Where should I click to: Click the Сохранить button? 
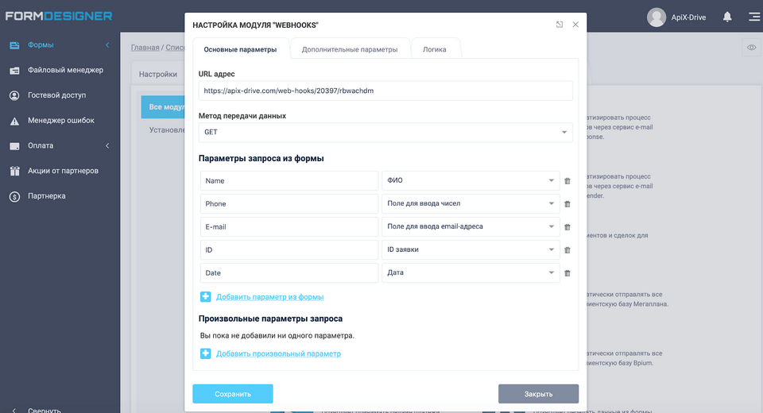pyautogui.click(x=232, y=394)
